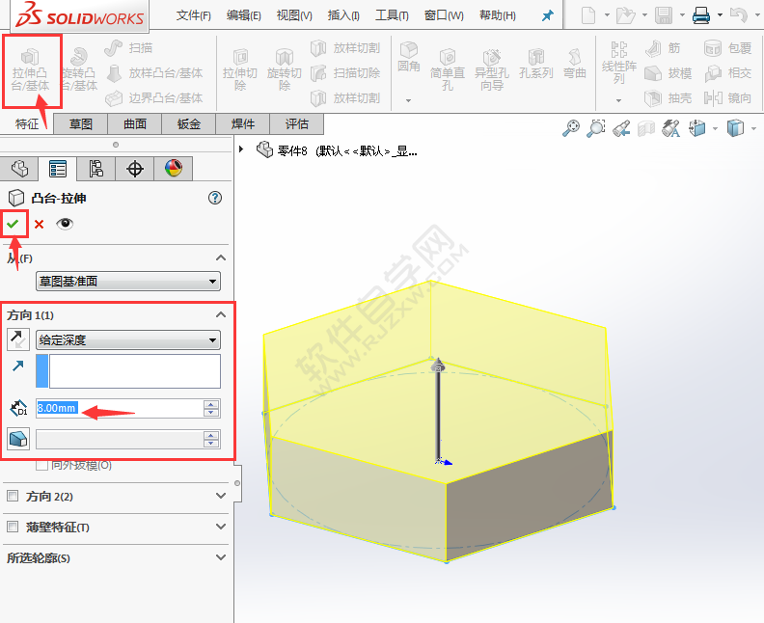Click the depth value spinner arrows

click(x=211, y=408)
